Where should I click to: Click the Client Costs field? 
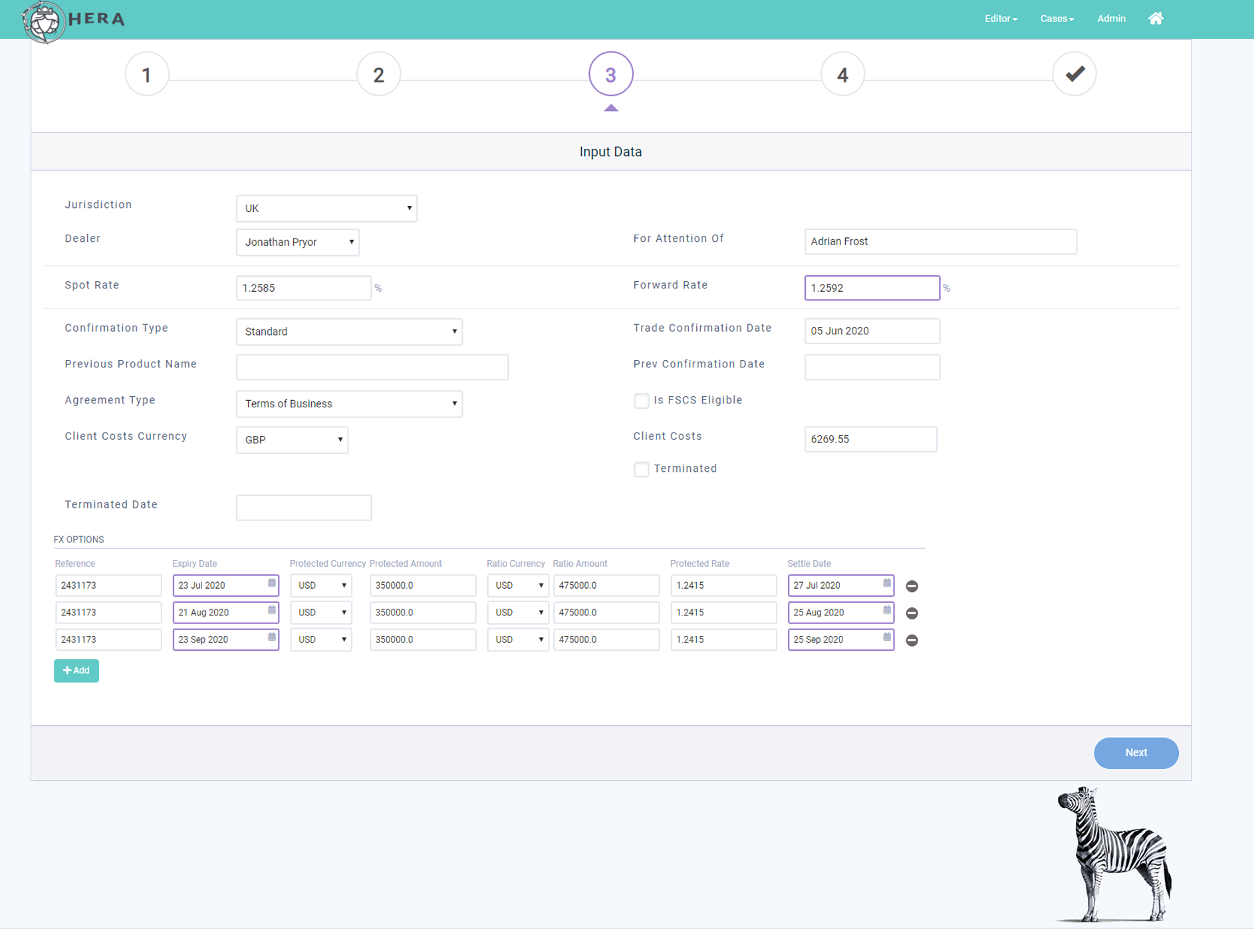[870, 439]
